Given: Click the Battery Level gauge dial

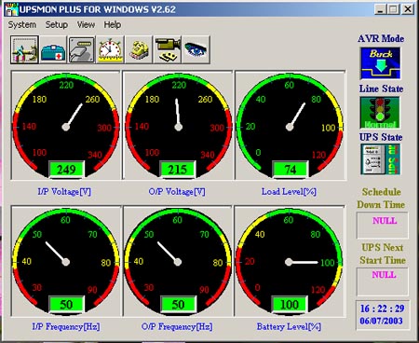Looking at the screenshot, I should 290,261.
